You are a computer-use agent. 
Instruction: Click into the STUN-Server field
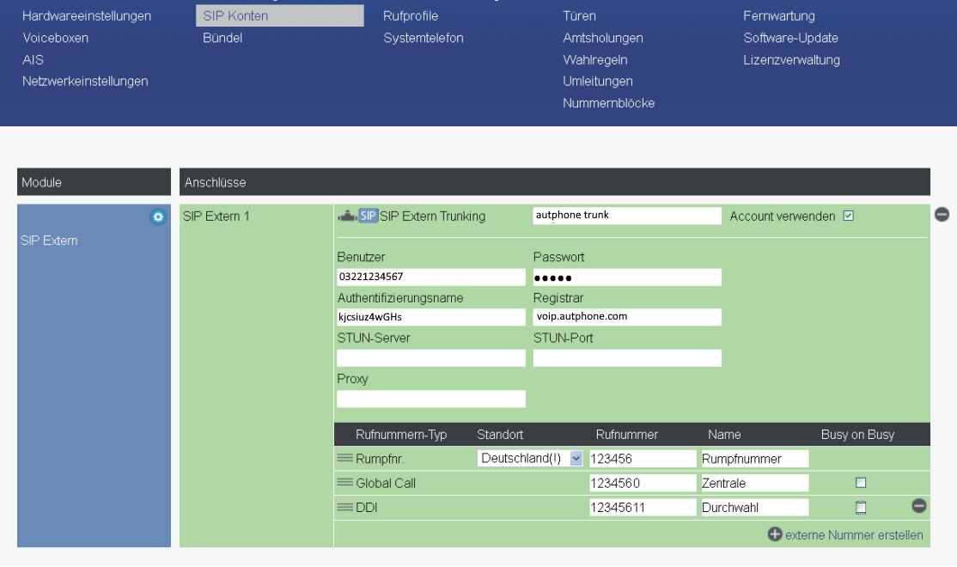click(430, 358)
